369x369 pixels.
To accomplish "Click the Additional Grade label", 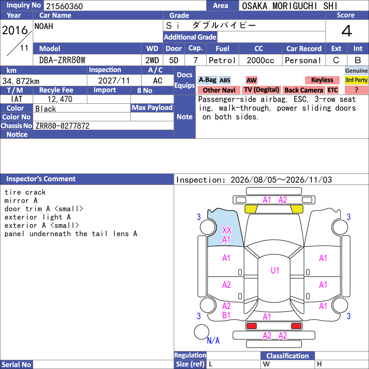I will [x=190, y=37].
